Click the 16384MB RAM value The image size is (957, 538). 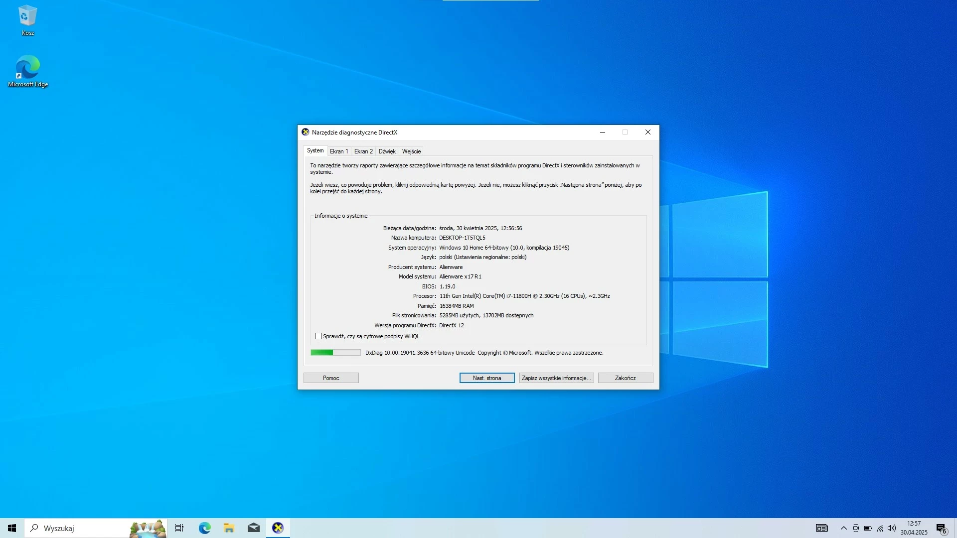click(457, 306)
